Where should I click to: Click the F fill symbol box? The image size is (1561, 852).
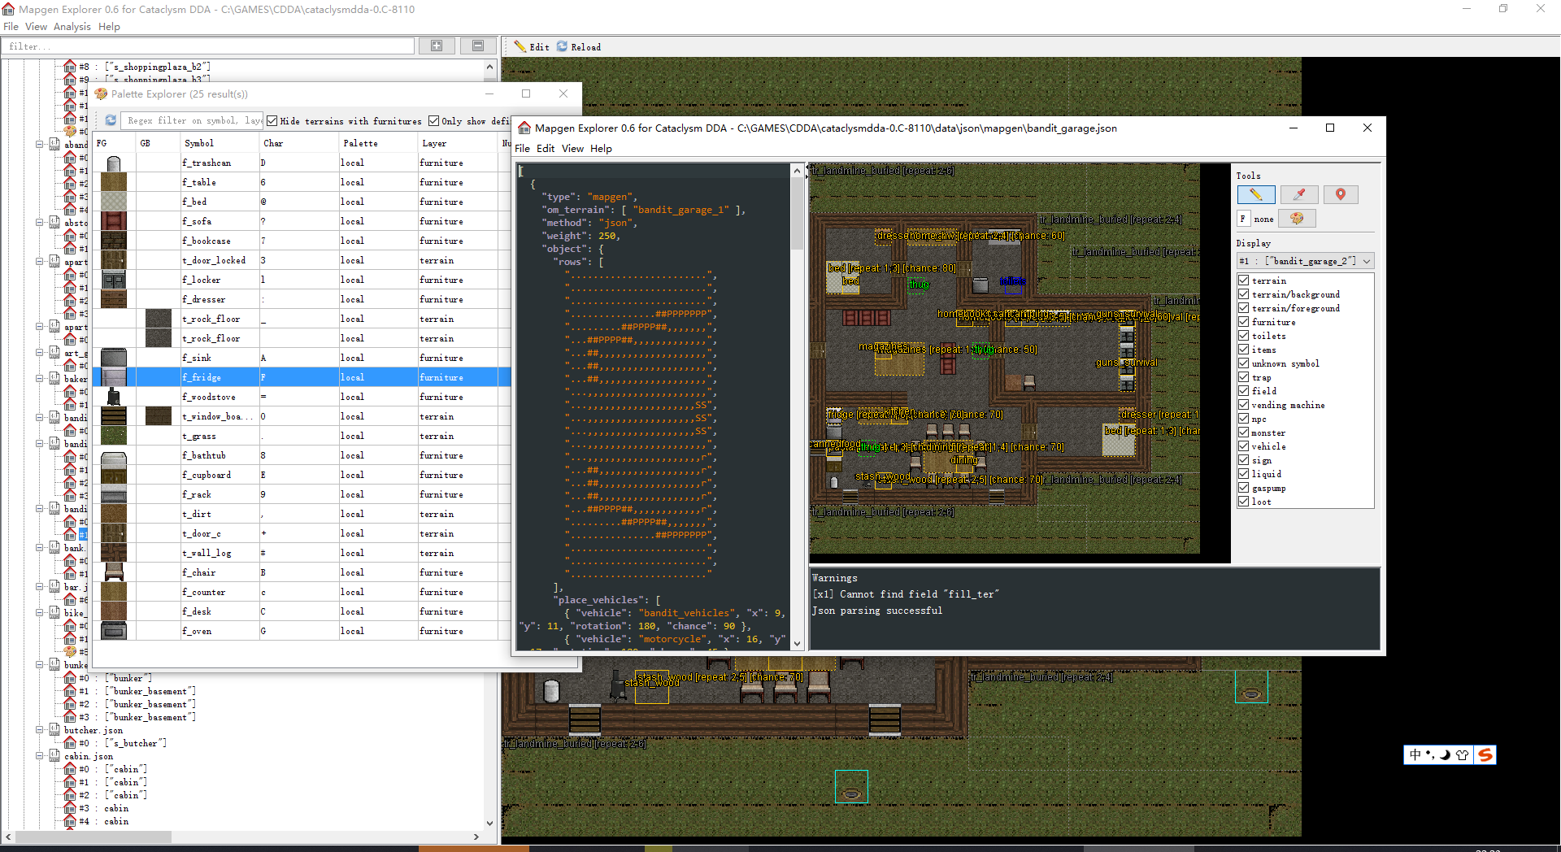click(x=1243, y=219)
